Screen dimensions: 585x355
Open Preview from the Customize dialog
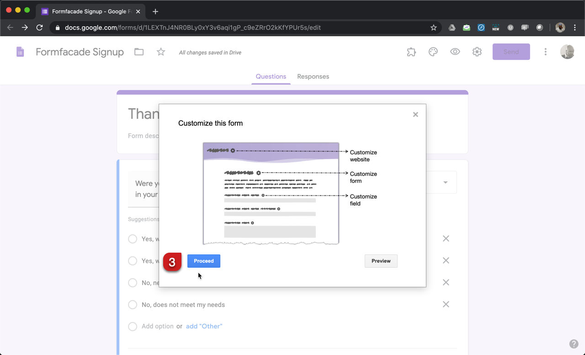[381, 261]
